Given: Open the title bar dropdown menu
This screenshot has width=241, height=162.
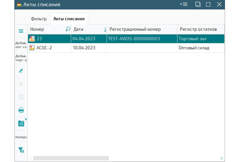Looking at the screenshot, I should (183, 5).
